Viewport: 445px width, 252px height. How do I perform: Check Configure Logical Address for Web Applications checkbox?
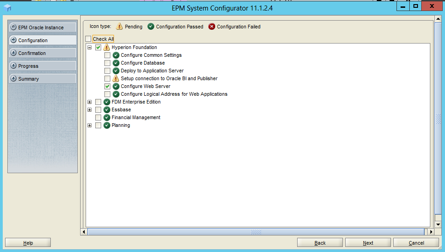[107, 94]
